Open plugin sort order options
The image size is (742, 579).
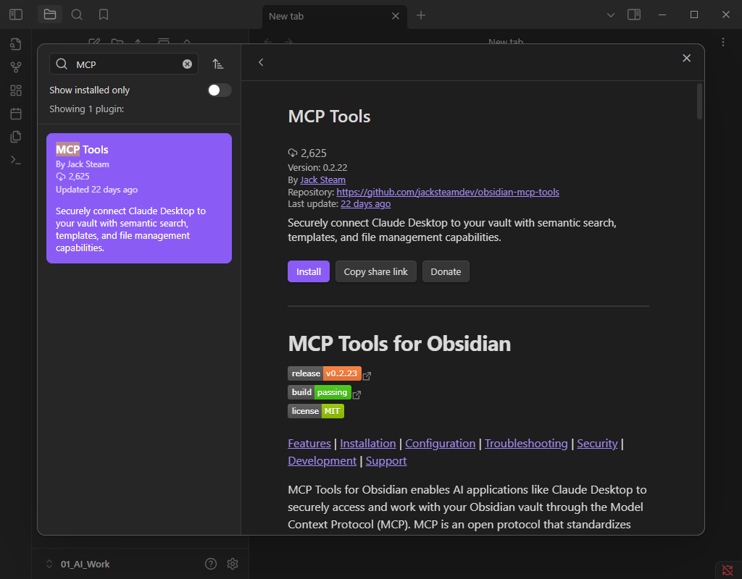point(217,64)
